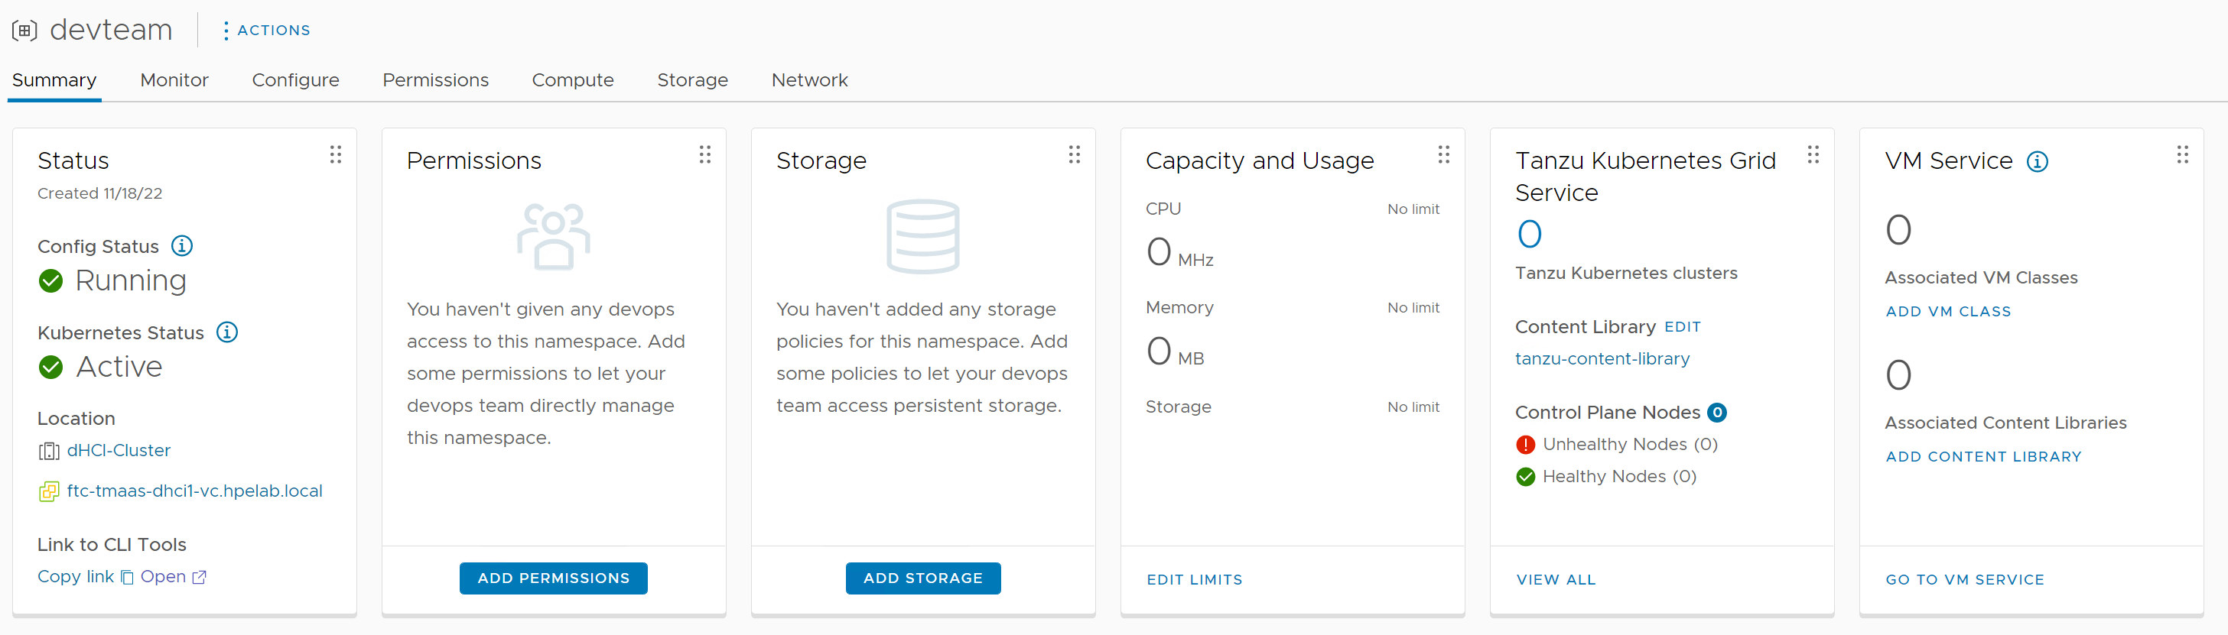Click the Permissions card drag handle icon

click(705, 154)
